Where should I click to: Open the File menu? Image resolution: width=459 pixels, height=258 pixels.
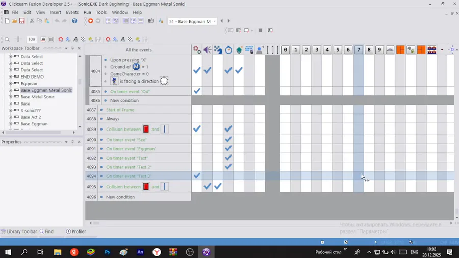[15, 12]
